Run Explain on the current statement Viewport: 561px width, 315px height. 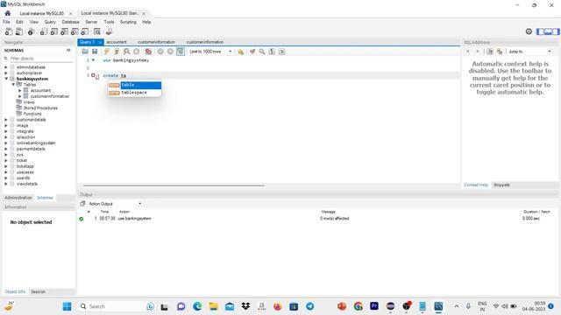pyautogui.click(x=126, y=52)
